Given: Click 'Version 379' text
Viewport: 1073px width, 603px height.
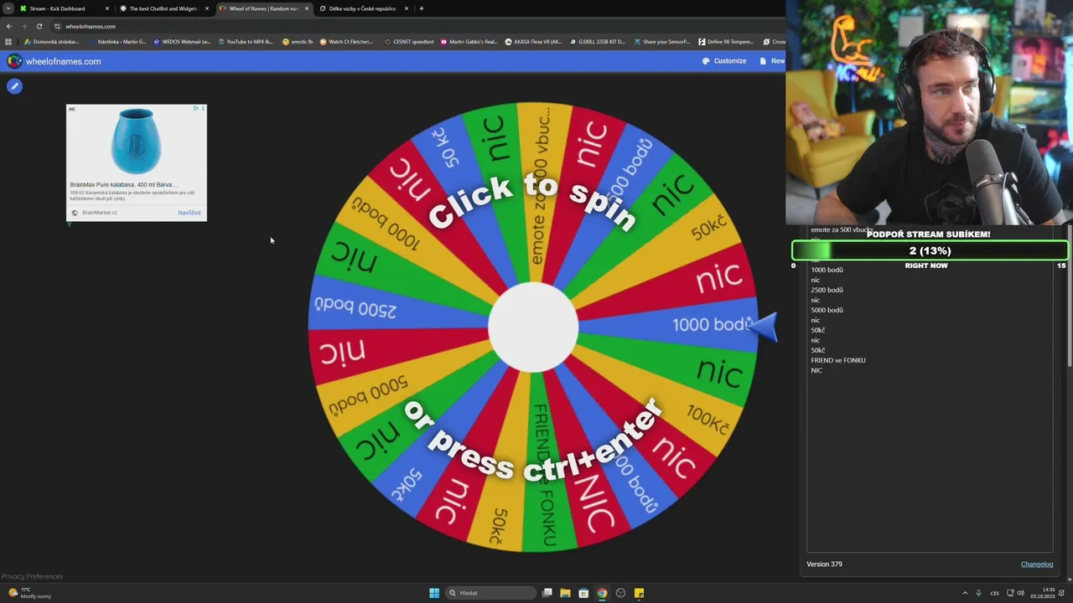Looking at the screenshot, I should 824,564.
